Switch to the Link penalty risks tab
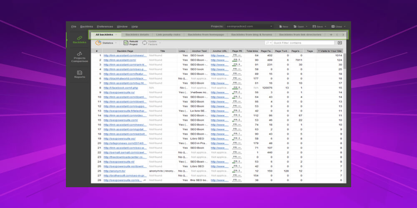This screenshot has width=417, height=208. [168, 35]
